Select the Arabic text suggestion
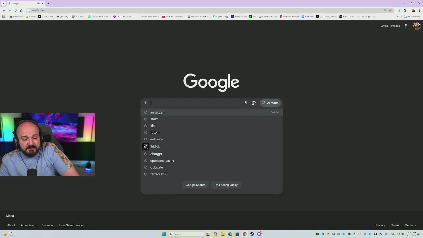Screen dimensions: 423x238 (x=211, y=139)
